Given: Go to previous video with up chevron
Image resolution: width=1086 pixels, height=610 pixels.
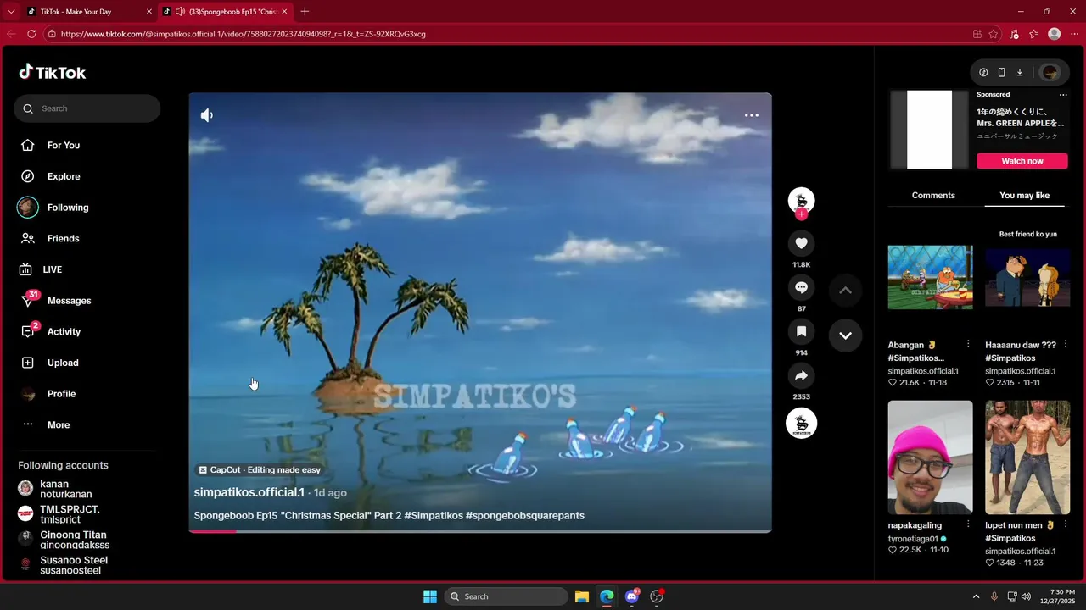Looking at the screenshot, I should 845,291.
